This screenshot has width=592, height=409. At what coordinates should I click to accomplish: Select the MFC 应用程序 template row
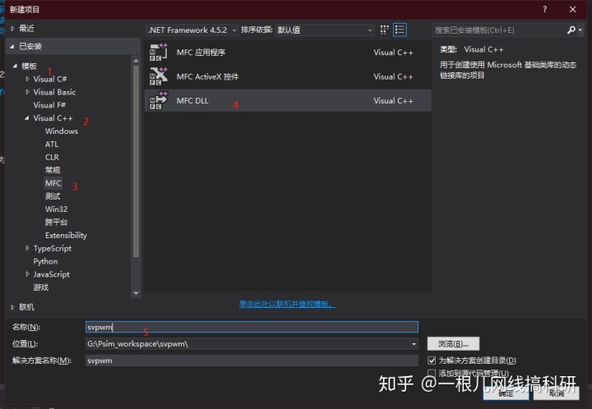pyautogui.click(x=288, y=53)
